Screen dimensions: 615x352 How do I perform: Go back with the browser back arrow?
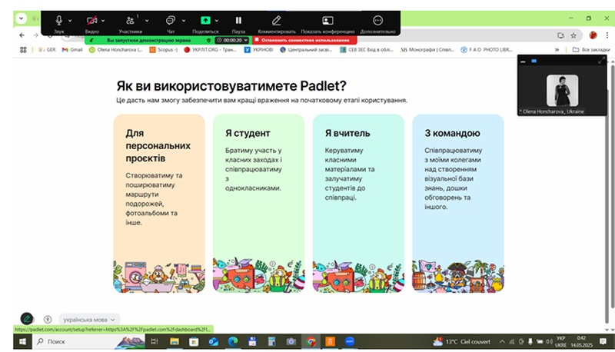tap(22, 35)
